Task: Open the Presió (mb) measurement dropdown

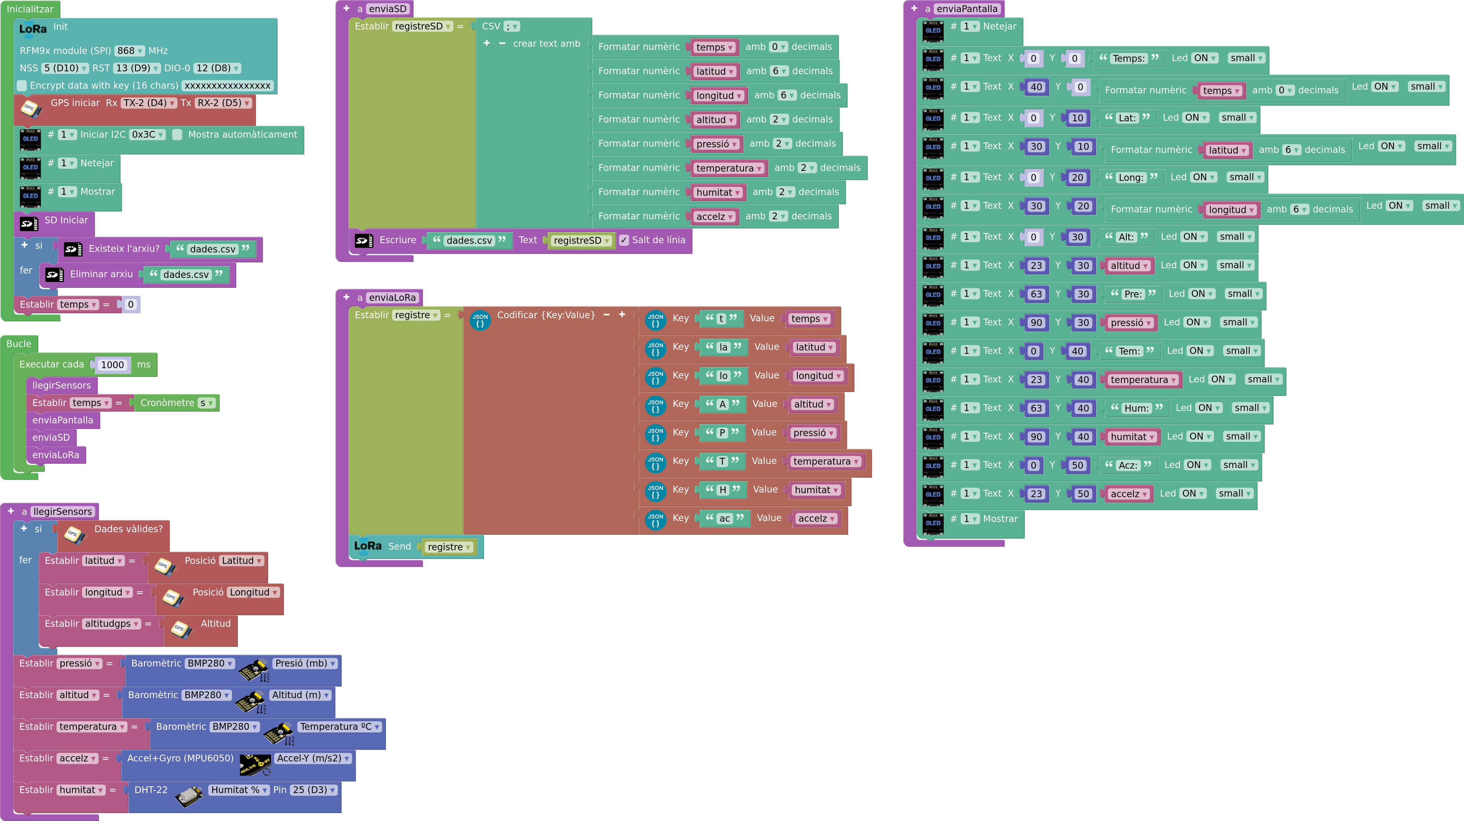Action: [305, 663]
